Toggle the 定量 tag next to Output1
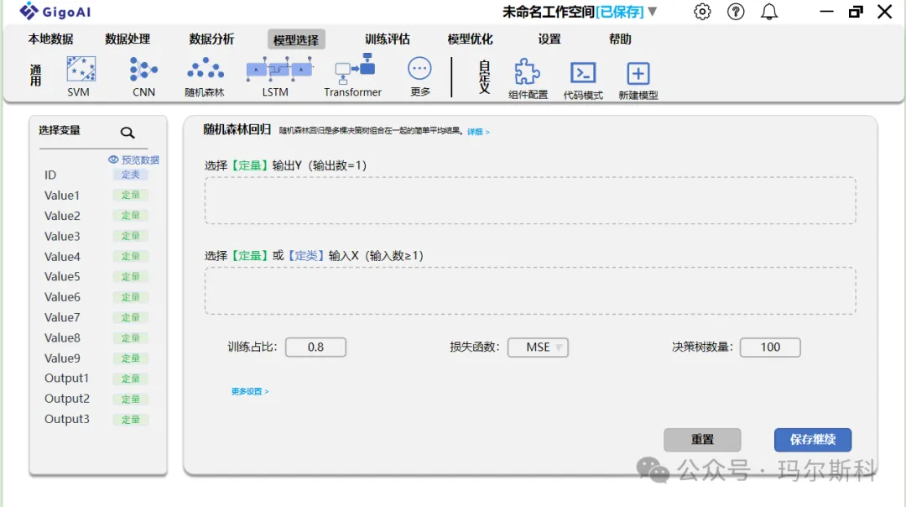This screenshot has height=507, width=906. 131,379
